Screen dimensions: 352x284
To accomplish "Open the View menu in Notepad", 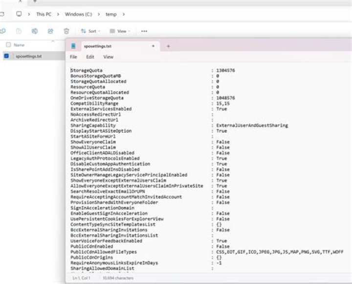I will 109,57.
